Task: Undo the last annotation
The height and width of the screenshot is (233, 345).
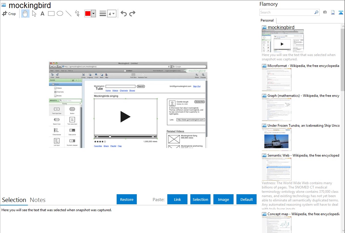Action: pos(124,14)
